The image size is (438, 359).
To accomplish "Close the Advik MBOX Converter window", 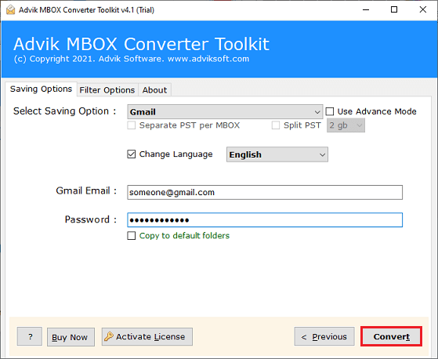I will click(423, 9).
